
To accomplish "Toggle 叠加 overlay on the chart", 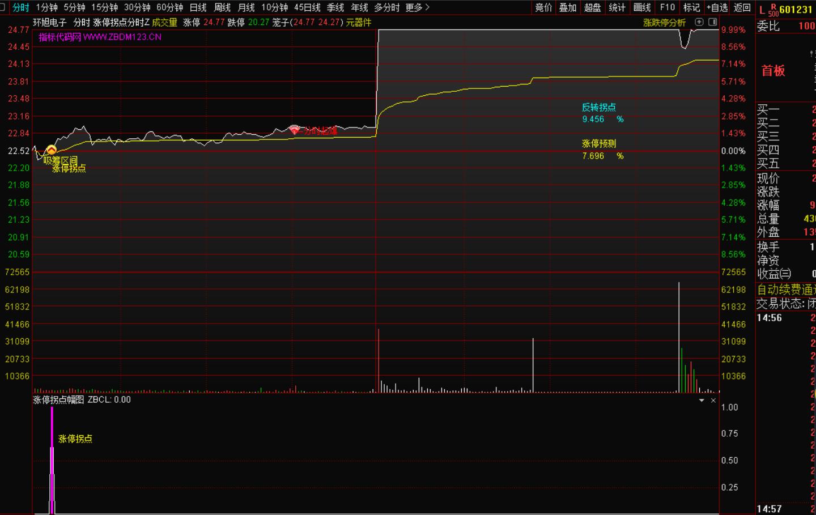I will [x=567, y=7].
